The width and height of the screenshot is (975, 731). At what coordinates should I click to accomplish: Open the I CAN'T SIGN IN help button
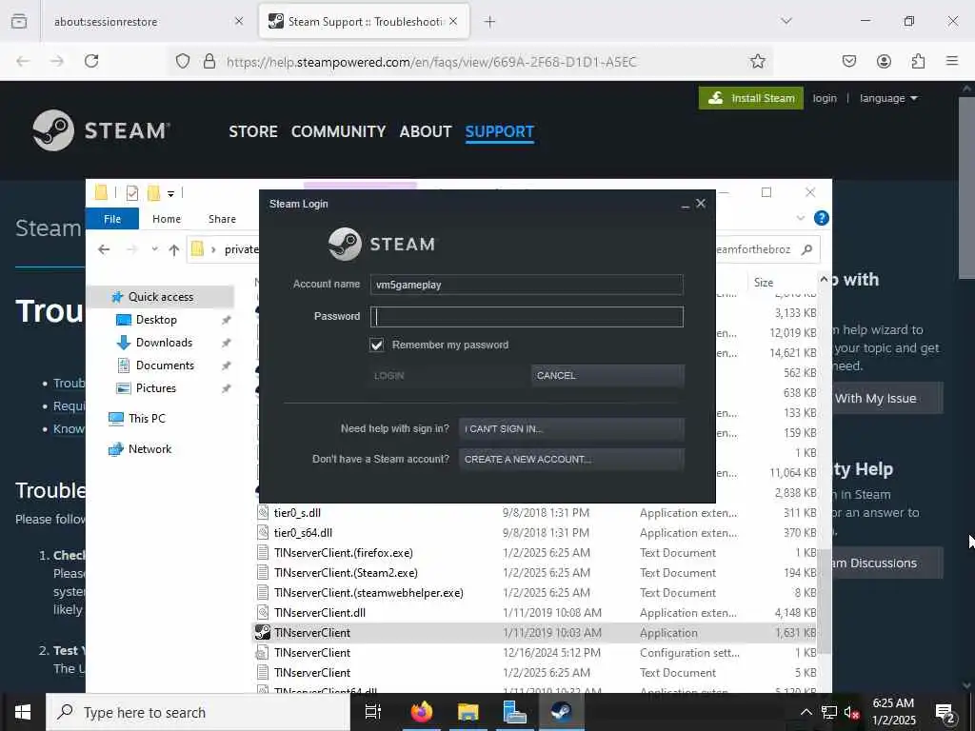(x=571, y=429)
